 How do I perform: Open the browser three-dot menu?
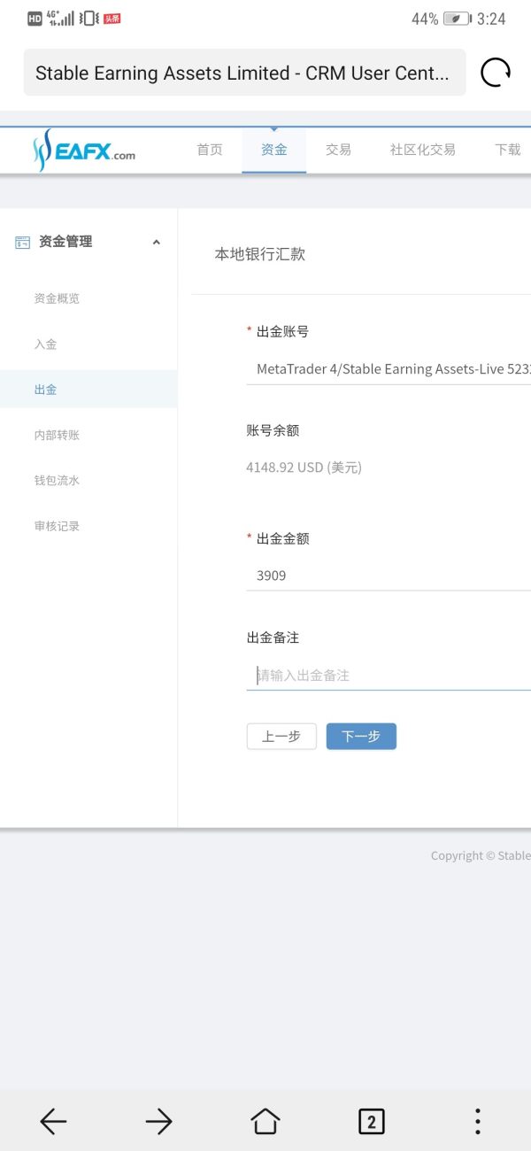(477, 1122)
